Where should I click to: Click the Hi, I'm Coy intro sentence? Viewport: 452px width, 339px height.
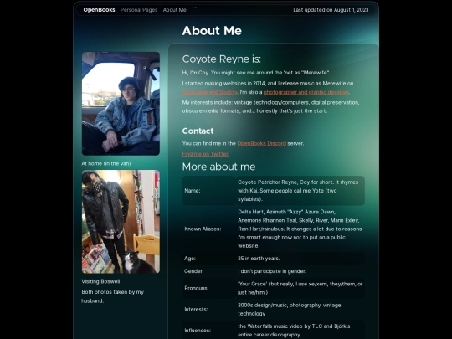(256, 73)
